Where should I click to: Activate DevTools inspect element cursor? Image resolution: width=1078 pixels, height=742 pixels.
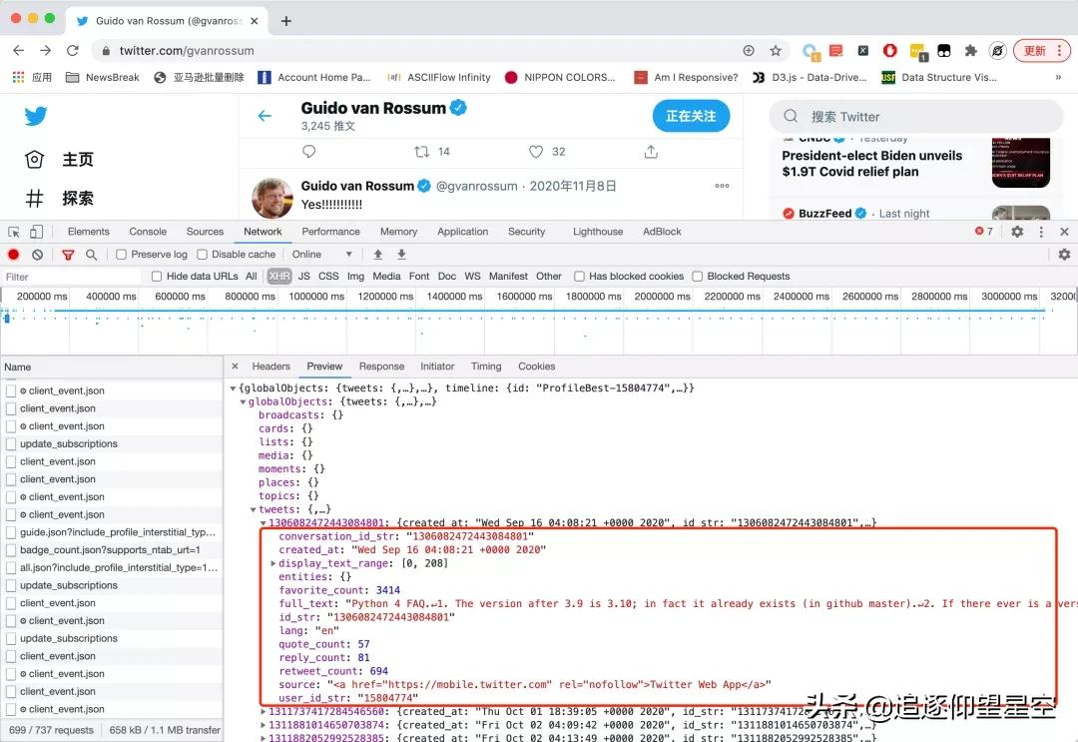click(14, 232)
